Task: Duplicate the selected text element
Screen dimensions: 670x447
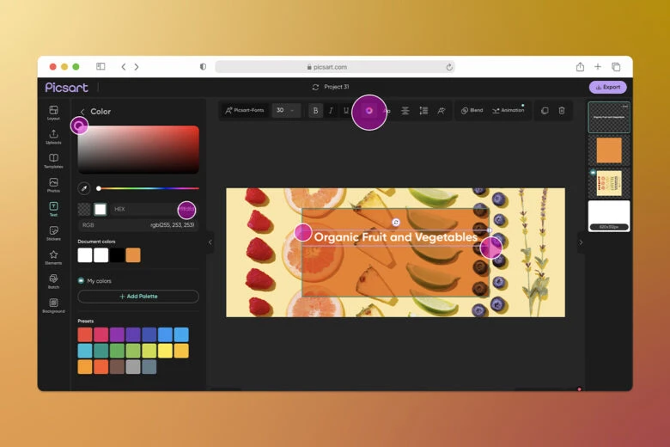Action: coord(545,111)
